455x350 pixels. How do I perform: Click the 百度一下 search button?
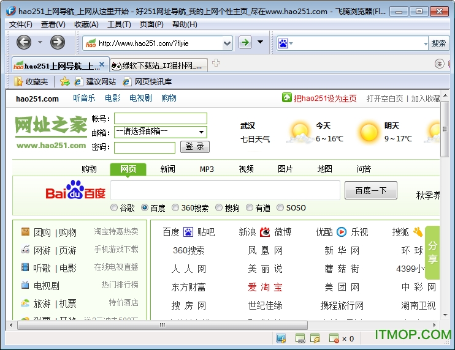tap(370, 190)
